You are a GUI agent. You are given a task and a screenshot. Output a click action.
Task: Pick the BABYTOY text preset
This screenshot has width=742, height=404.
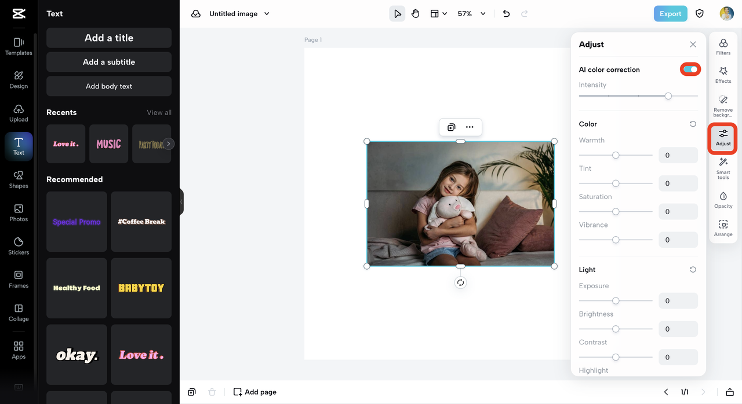pyautogui.click(x=141, y=288)
